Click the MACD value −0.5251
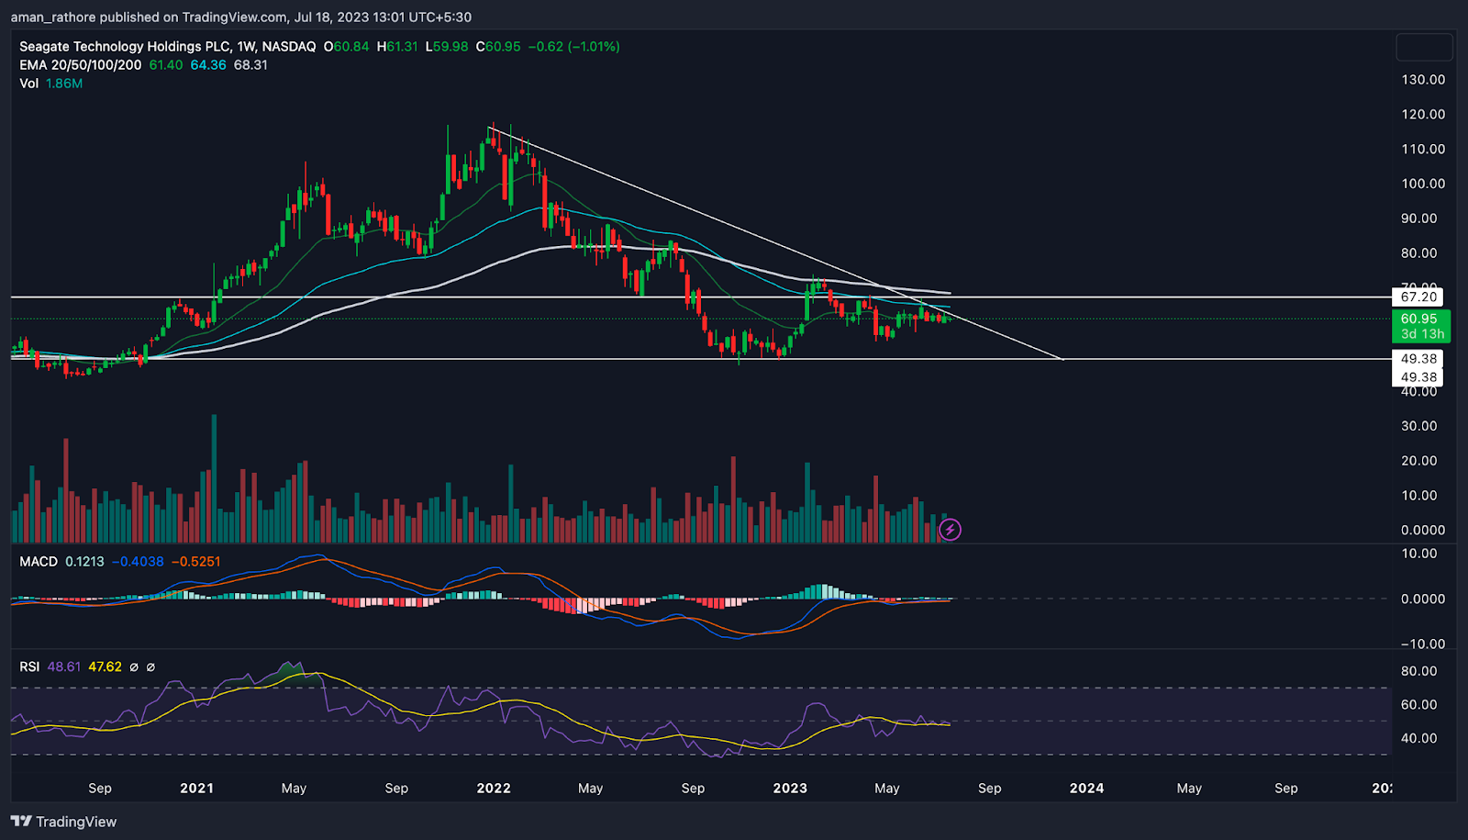 tap(195, 562)
